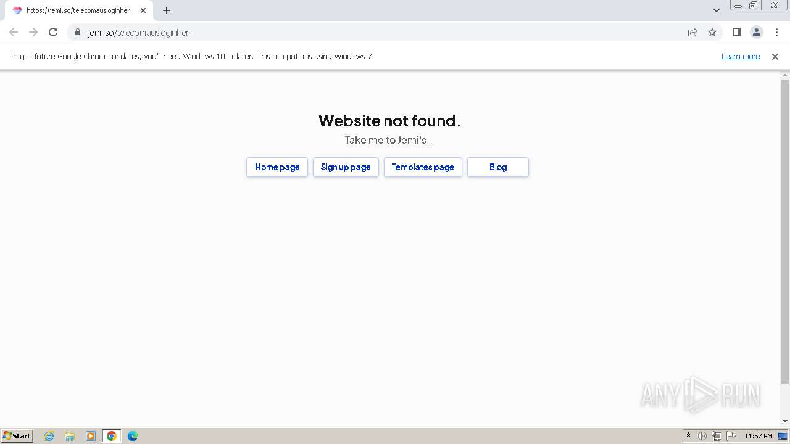The height and width of the screenshot is (444, 790).
Task: Click the padlock site info icon
Action: tap(78, 32)
